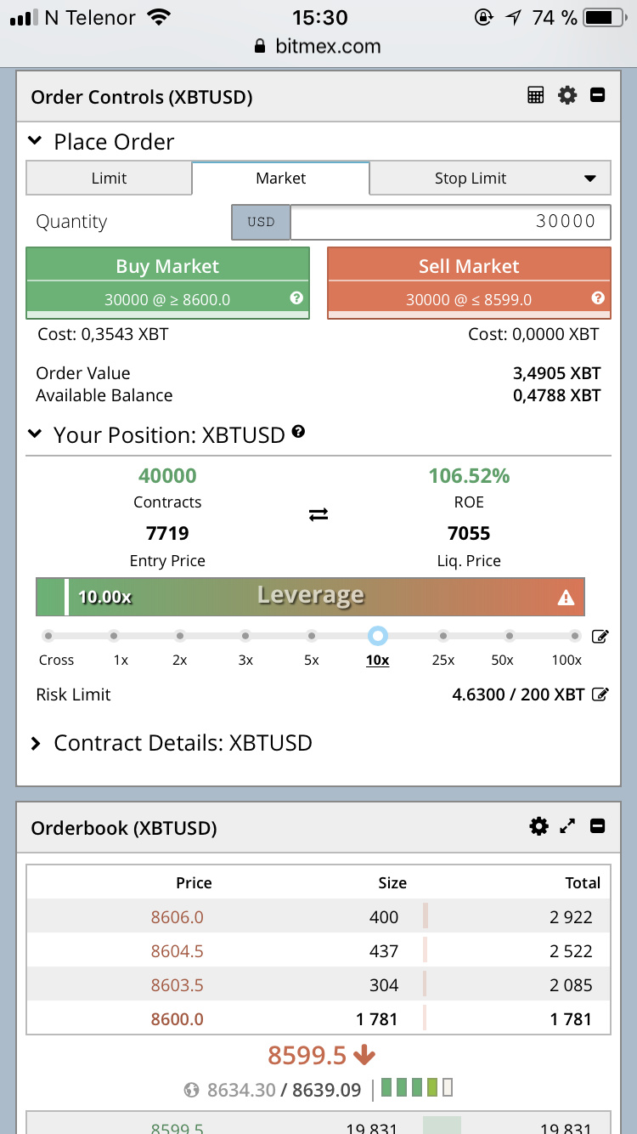
Task: Click the 8603.5 ask price
Action: (x=178, y=985)
